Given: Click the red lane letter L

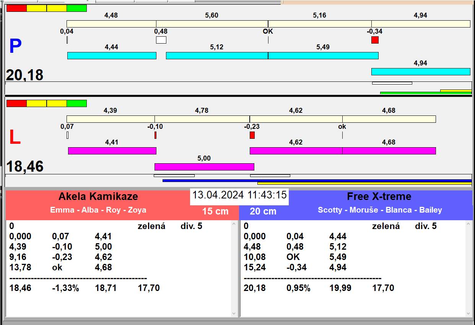Looking at the screenshot, I should coord(15,138).
